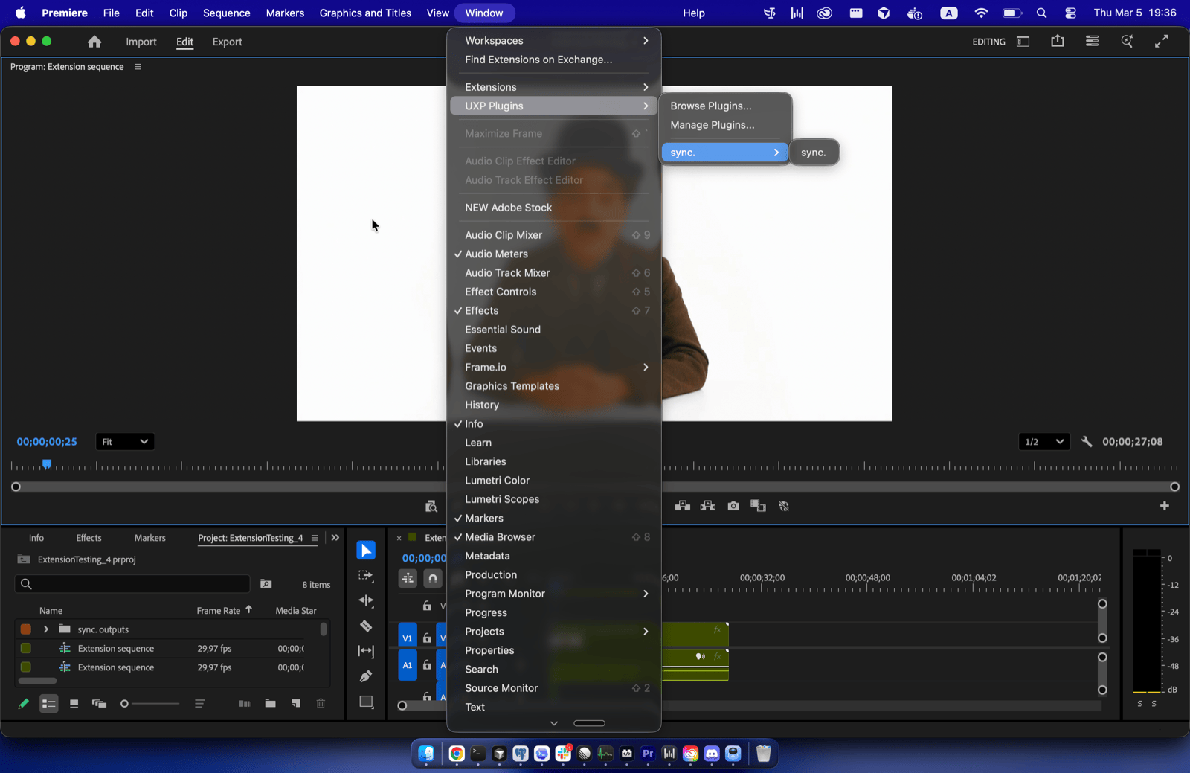The height and width of the screenshot is (773, 1190).
Task: Select the Pen tool in the toolbar
Action: coord(366,676)
